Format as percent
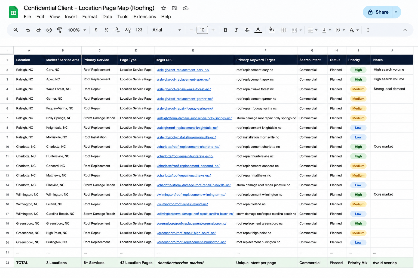 click(107, 30)
